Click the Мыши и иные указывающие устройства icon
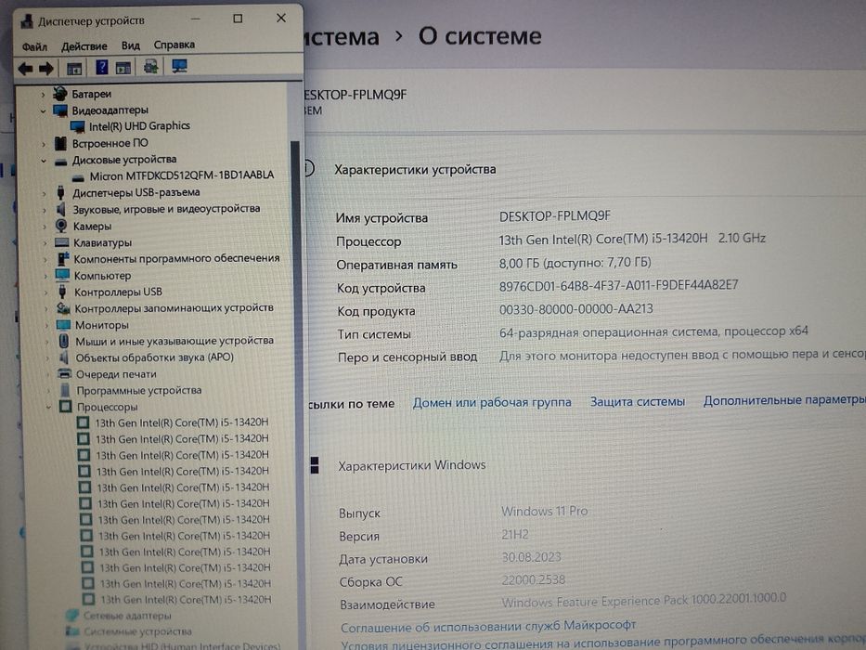 pos(64,341)
